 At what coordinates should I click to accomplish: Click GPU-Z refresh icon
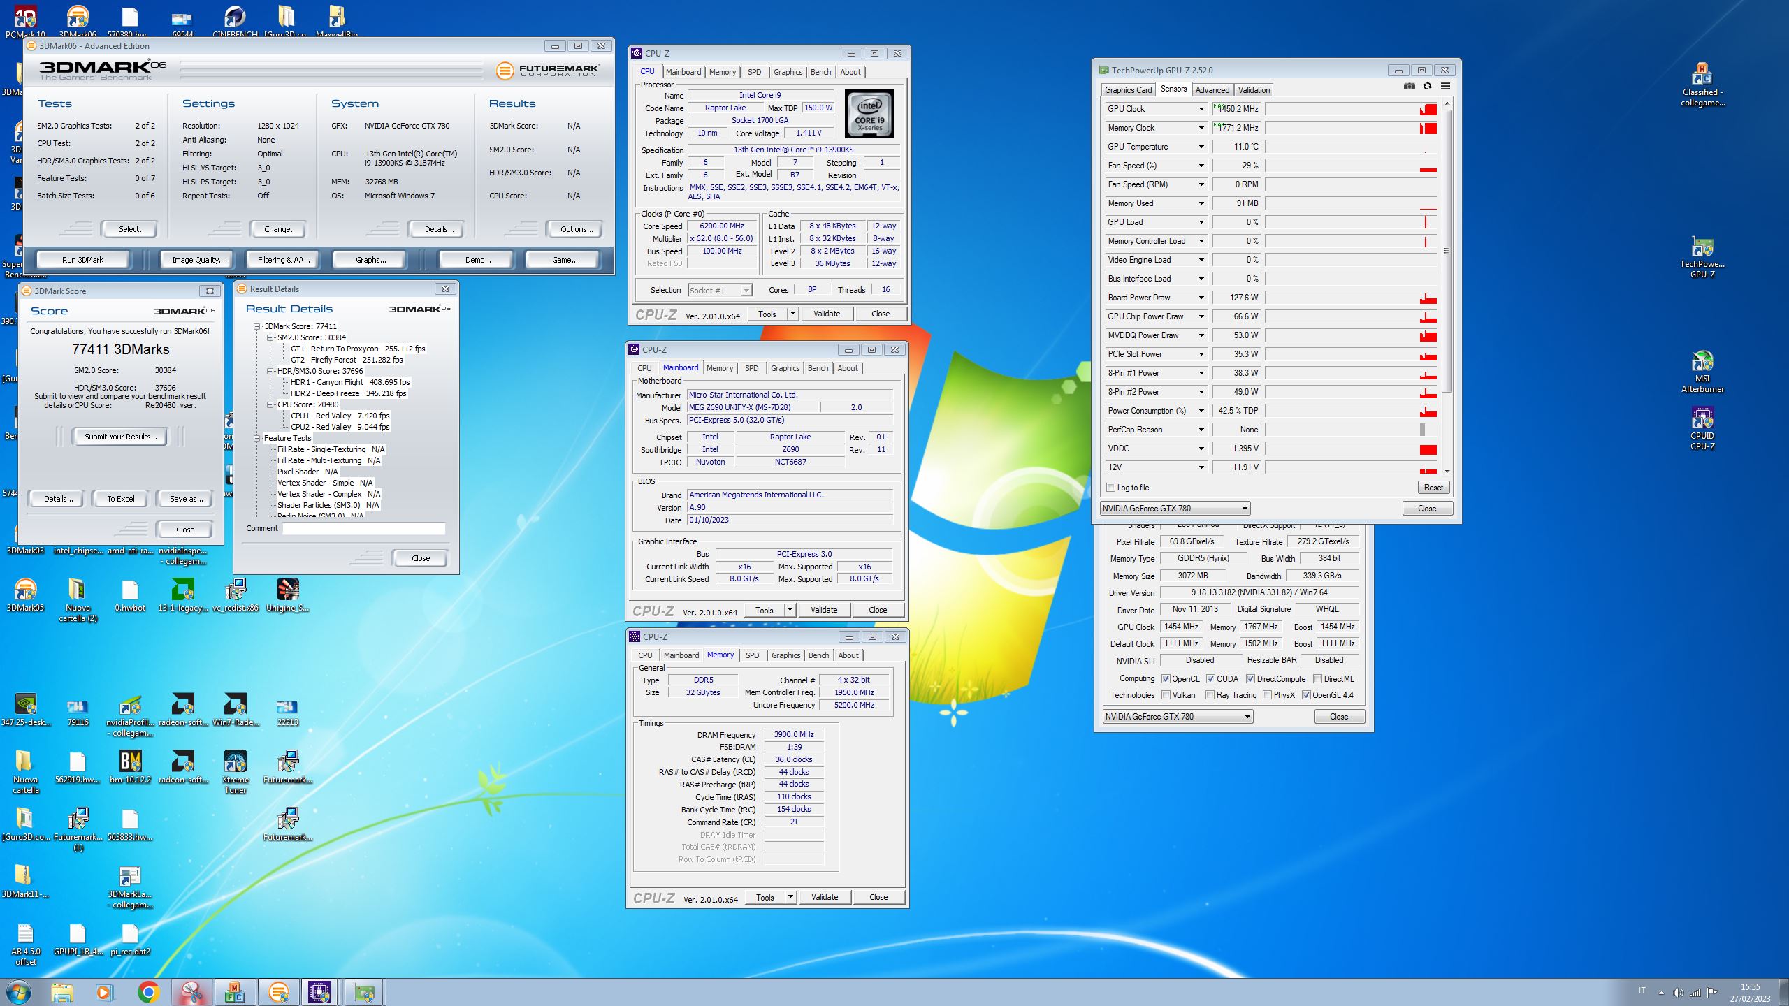[1427, 87]
